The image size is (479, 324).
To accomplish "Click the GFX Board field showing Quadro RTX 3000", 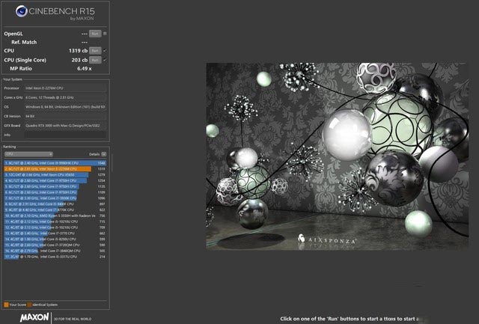I will point(65,126).
